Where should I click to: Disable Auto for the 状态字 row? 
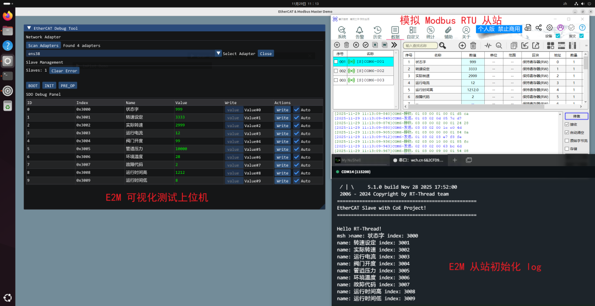(x=297, y=110)
